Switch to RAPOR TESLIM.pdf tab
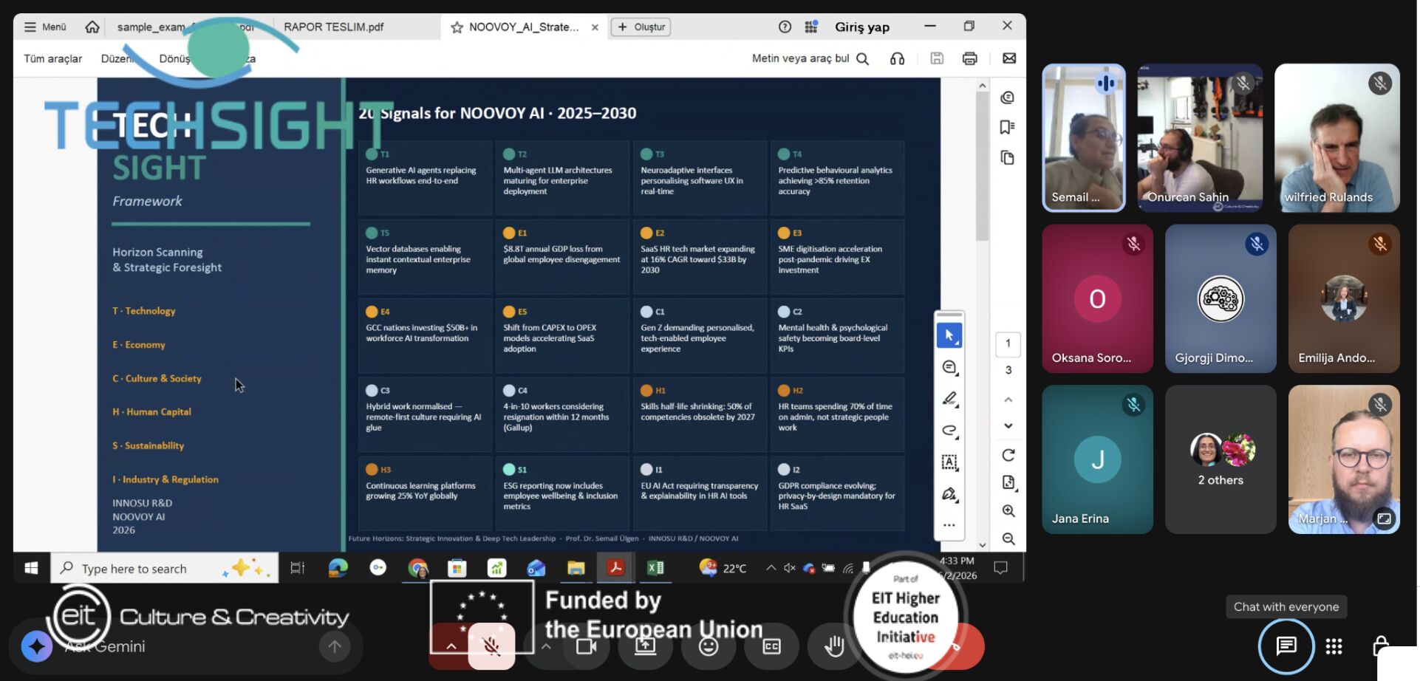The width and height of the screenshot is (1420, 681). pyautogui.click(x=334, y=27)
